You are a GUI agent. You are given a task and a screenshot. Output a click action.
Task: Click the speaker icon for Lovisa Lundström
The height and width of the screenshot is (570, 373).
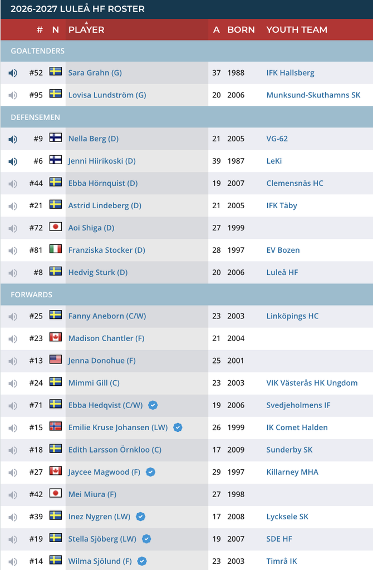(13, 95)
